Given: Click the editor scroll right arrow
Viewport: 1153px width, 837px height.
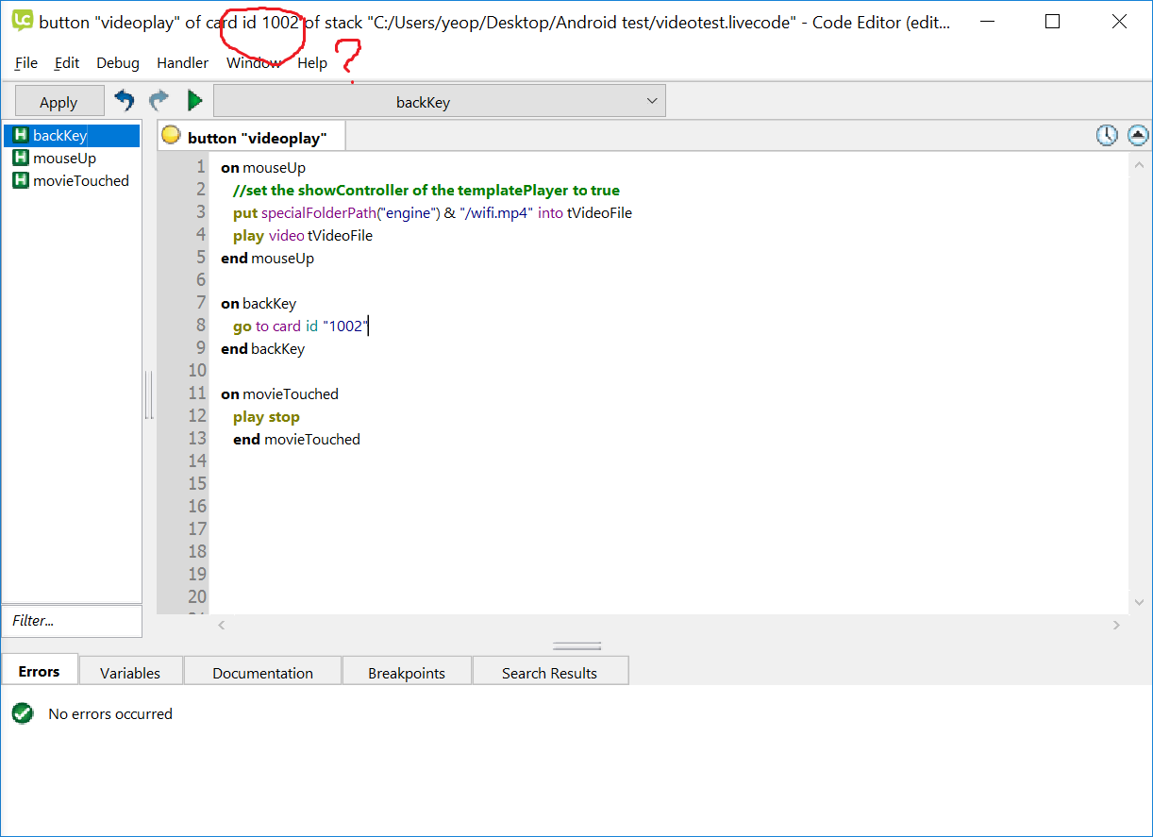Looking at the screenshot, I should [1116, 625].
